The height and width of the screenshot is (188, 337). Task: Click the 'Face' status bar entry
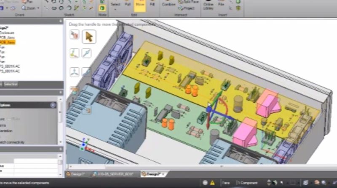[226, 183]
